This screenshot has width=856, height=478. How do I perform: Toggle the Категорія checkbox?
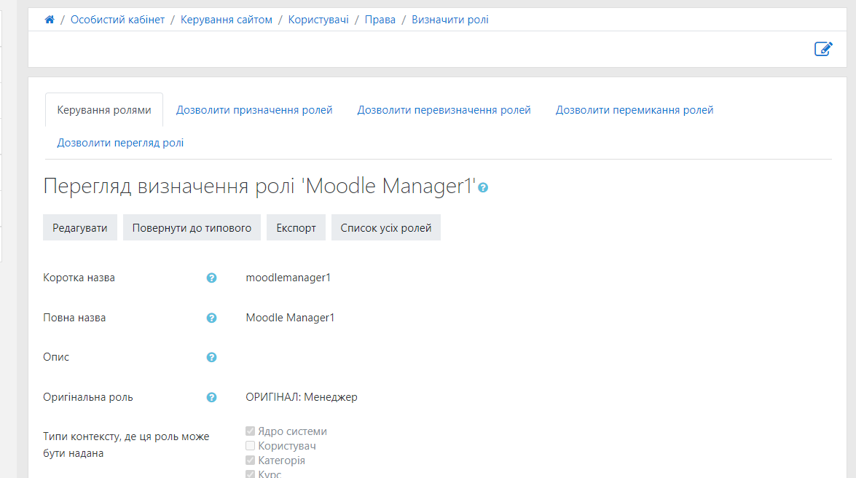pyautogui.click(x=250, y=460)
